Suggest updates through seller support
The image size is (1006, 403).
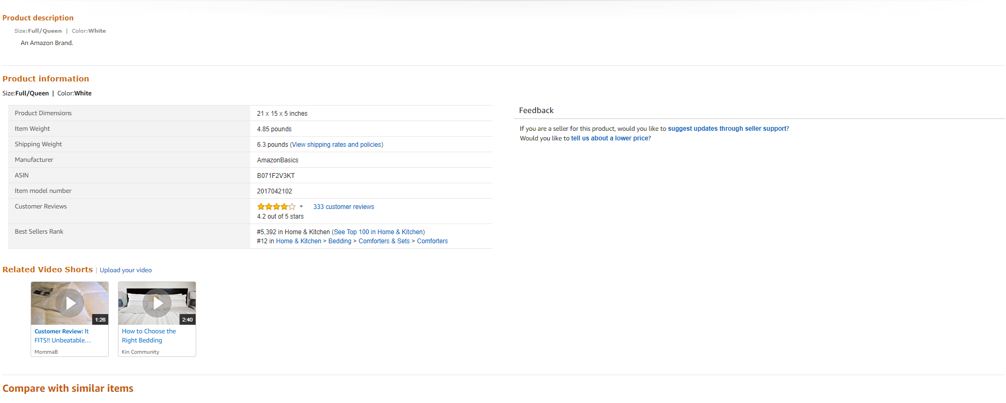coord(727,129)
